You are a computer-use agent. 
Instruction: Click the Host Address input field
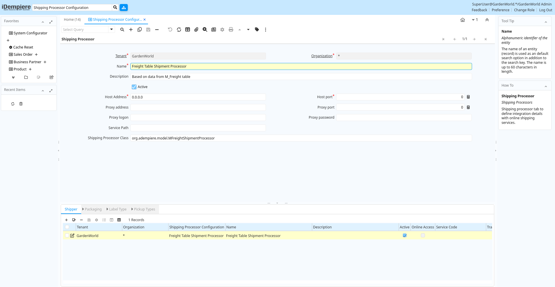click(x=198, y=97)
